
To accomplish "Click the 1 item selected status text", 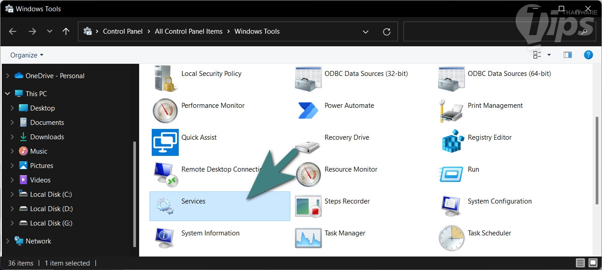I will [x=67, y=263].
